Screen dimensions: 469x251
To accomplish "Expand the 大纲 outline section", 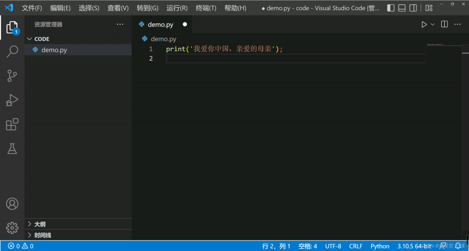I will tap(78, 224).
